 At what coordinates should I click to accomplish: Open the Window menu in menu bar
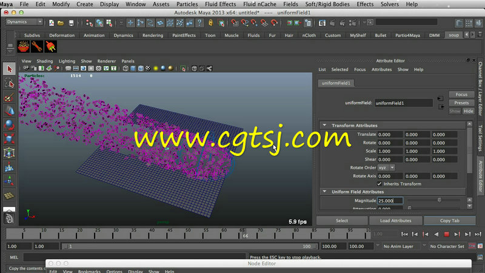(135, 4)
